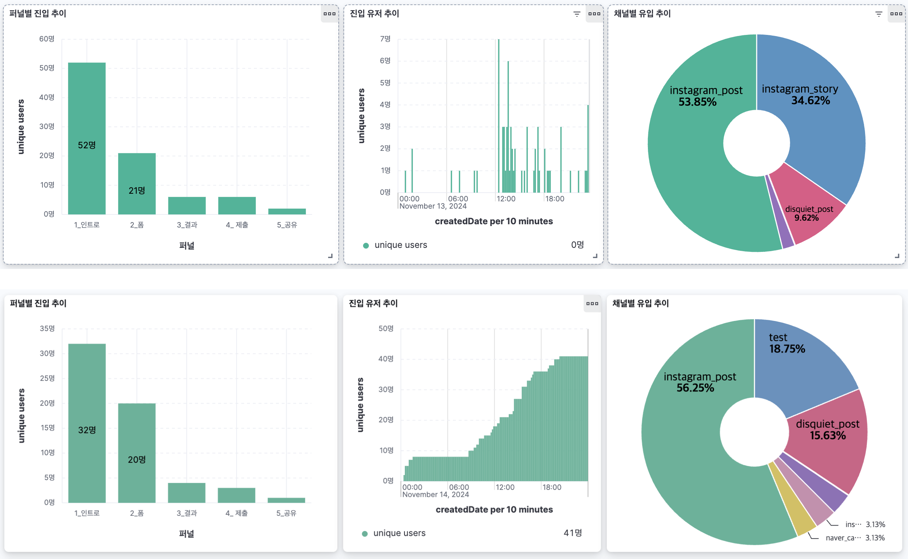This screenshot has width=908, height=559.
Task: Click the 퍼널별 진입 추이 title above the 52명 bar
Action: pyautogui.click(x=37, y=14)
